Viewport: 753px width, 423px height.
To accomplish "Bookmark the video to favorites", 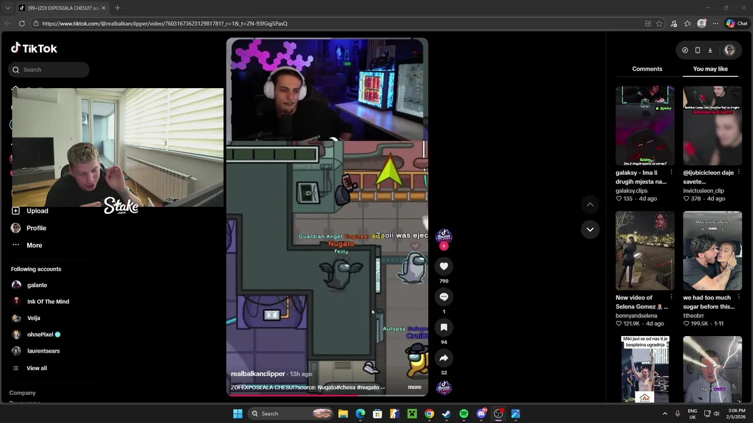I will pos(444,327).
